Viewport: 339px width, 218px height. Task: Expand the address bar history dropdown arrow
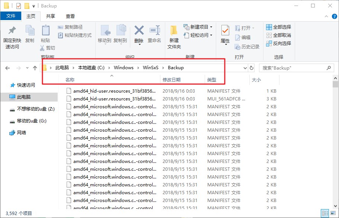(245, 68)
